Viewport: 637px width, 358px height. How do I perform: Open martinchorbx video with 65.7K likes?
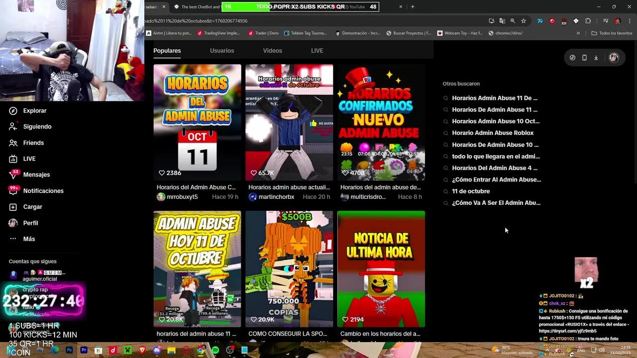(289, 122)
